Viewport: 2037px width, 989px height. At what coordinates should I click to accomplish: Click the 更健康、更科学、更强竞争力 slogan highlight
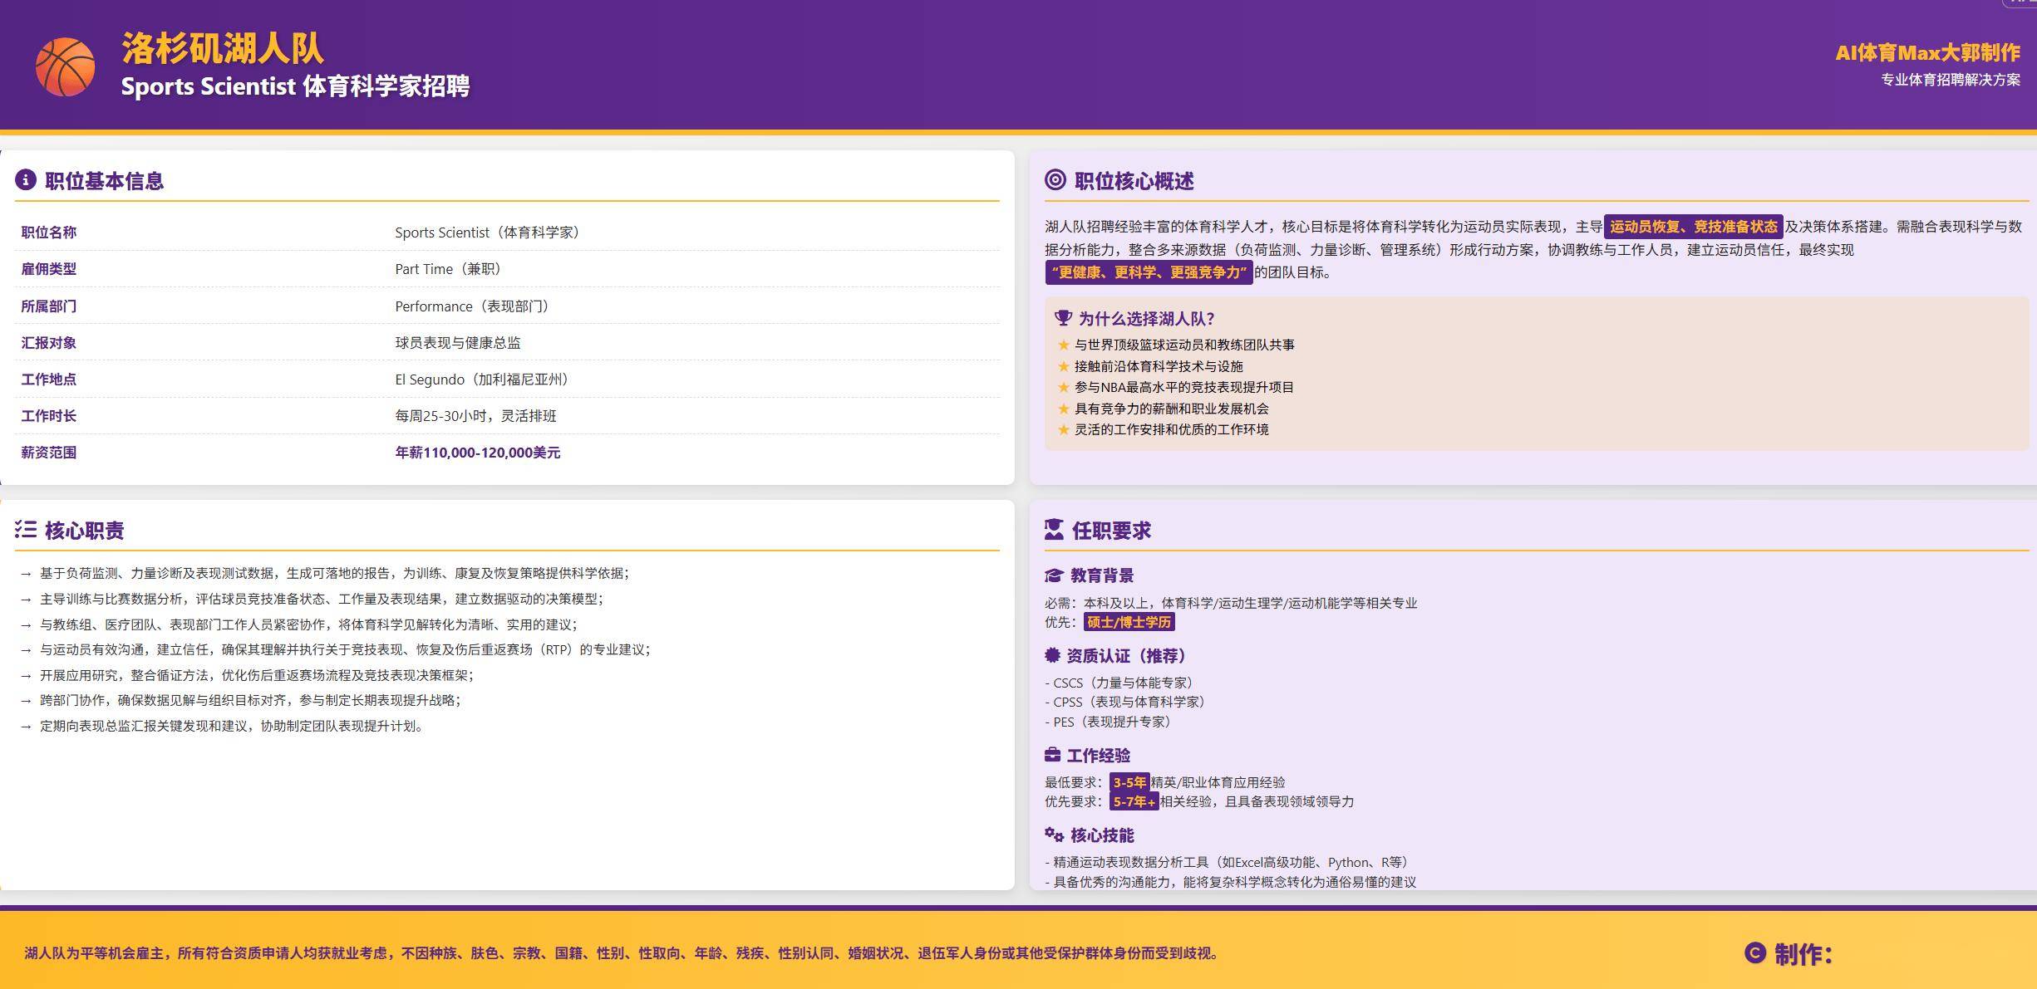[1149, 272]
